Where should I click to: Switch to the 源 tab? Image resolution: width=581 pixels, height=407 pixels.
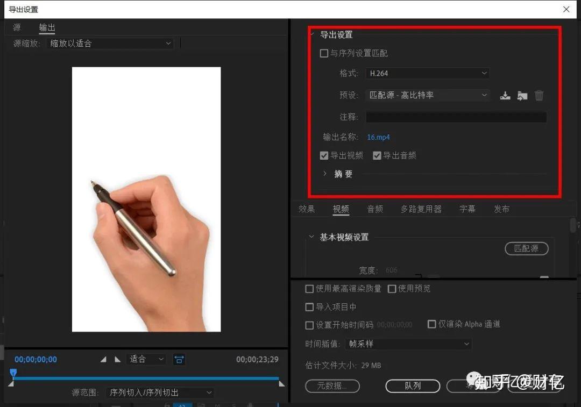point(17,27)
